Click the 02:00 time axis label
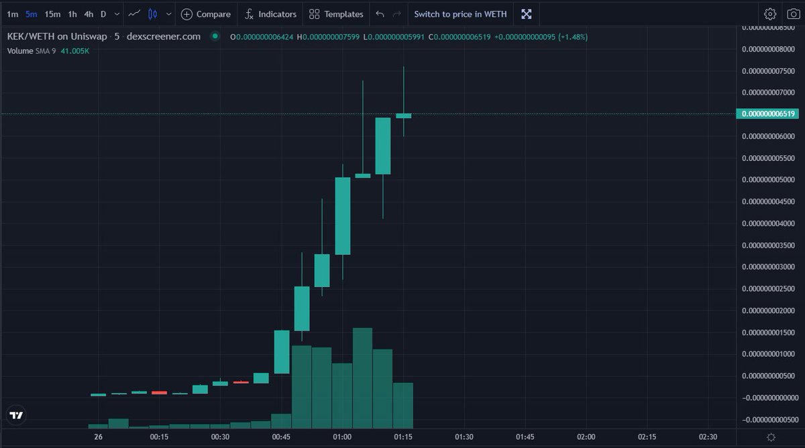The image size is (805, 448). [x=586, y=437]
